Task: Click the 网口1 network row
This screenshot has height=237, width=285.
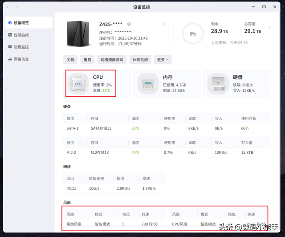Action: coord(114,188)
